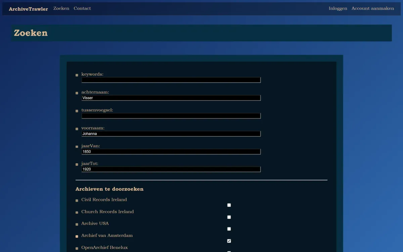The width and height of the screenshot is (403, 252).
Task: Click the achternaam label
Action: [95, 92]
